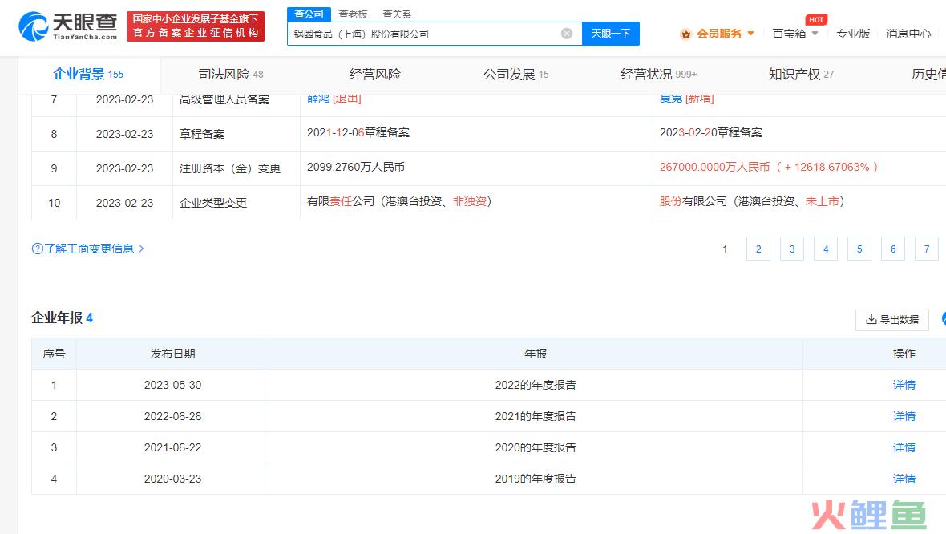Go to page 2 of change records
Image resolution: width=946 pixels, height=534 pixels.
pyautogui.click(x=758, y=249)
